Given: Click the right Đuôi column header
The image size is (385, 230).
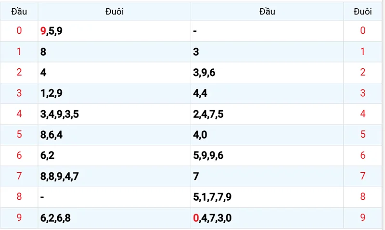Looking at the screenshot, I should pyautogui.click(x=363, y=12).
